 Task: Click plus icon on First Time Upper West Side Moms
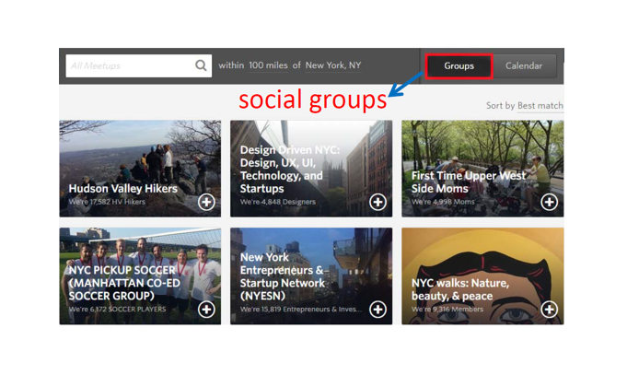pos(549,202)
